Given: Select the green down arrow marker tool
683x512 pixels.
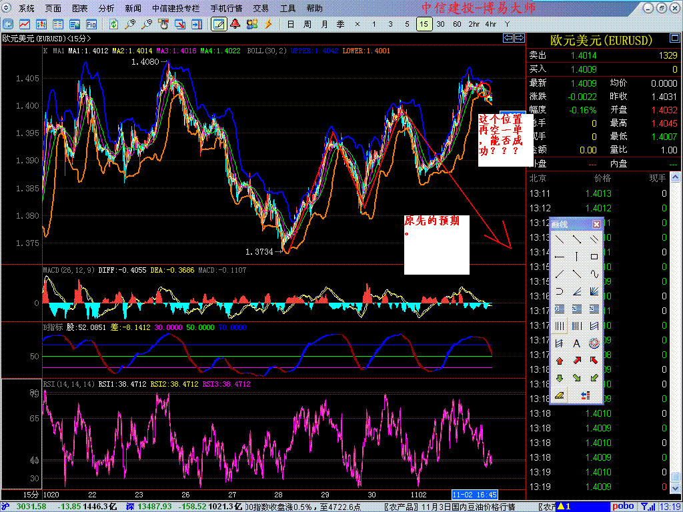Looking at the screenshot, I should click(559, 378).
